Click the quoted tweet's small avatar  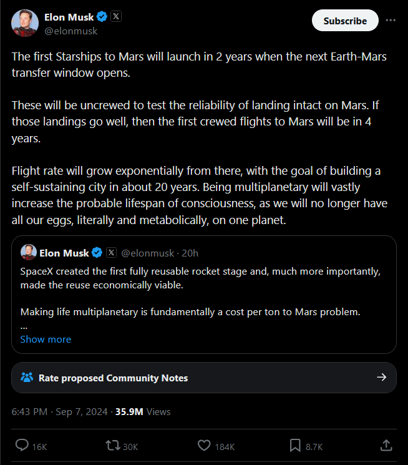coord(29,252)
